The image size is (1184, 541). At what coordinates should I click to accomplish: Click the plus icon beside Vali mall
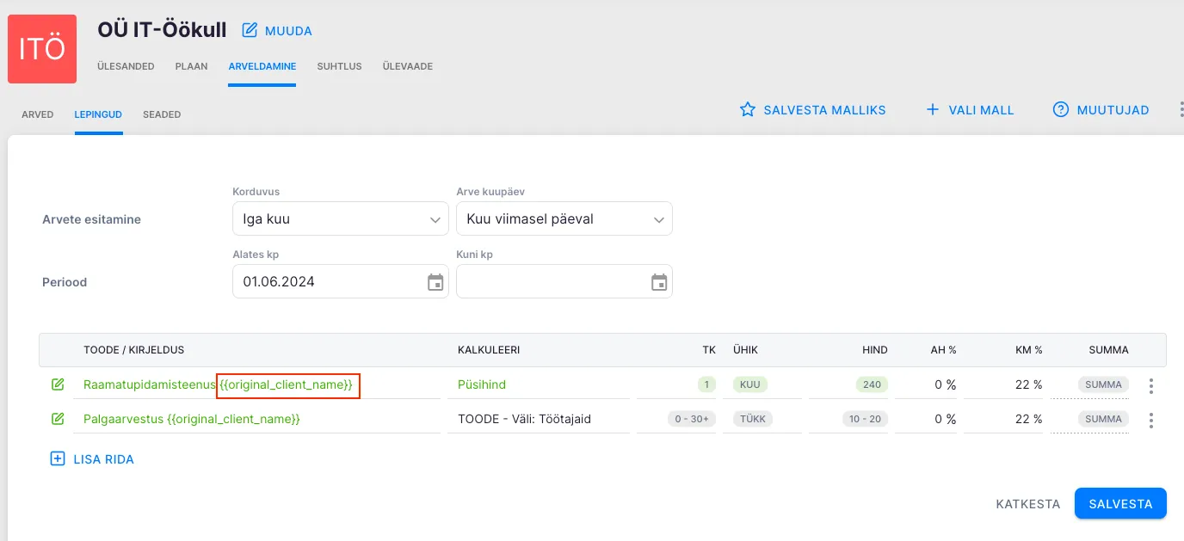[932, 110]
